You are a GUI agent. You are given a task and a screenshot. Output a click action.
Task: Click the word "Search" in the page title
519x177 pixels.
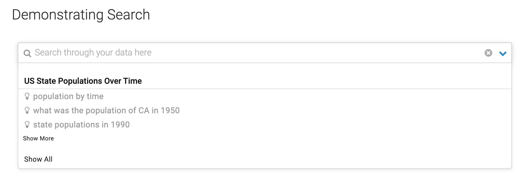tap(128, 15)
